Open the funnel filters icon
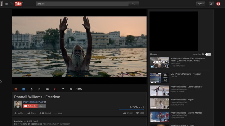The width and height of the screenshot is (225, 126). tap(63, 89)
